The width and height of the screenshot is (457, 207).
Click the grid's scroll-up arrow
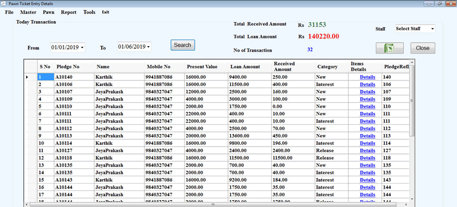(x=412, y=62)
